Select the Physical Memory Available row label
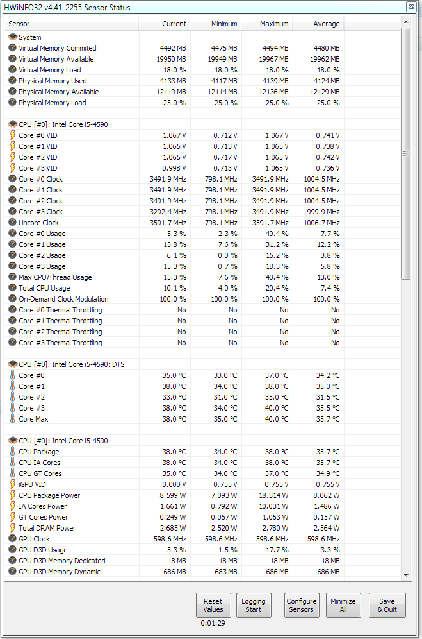 tap(59, 92)
